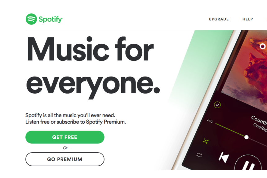The width and height of the screenshot is (267, 178).
Task: Click the 2:32 elapsed time label
Action: coord(210,121)
